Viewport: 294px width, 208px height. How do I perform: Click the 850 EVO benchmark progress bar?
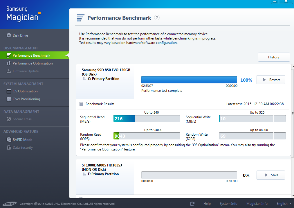189,80
